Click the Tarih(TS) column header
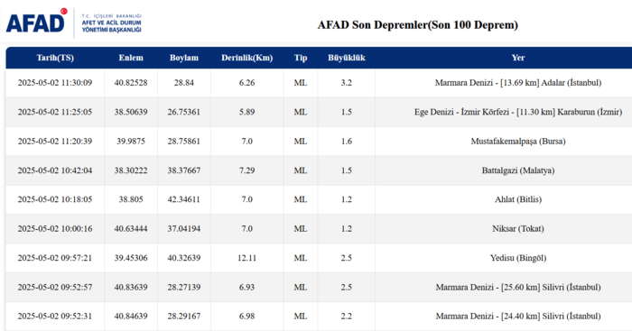This screenshot has width=632, height=331. [x=55, y=58]
